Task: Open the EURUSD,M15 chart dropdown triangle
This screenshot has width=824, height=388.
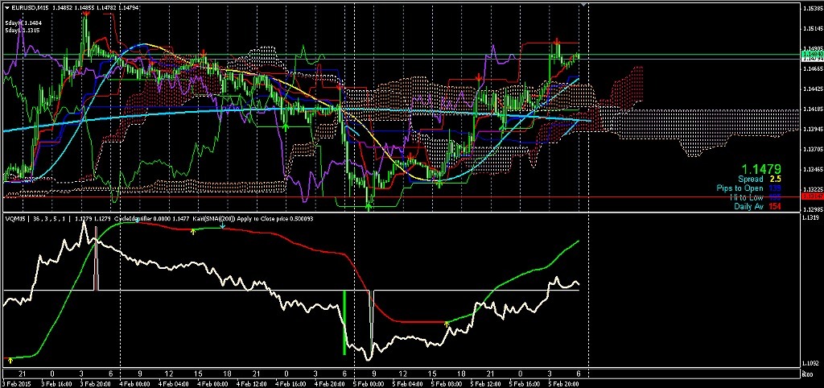Action: (6, 7)
